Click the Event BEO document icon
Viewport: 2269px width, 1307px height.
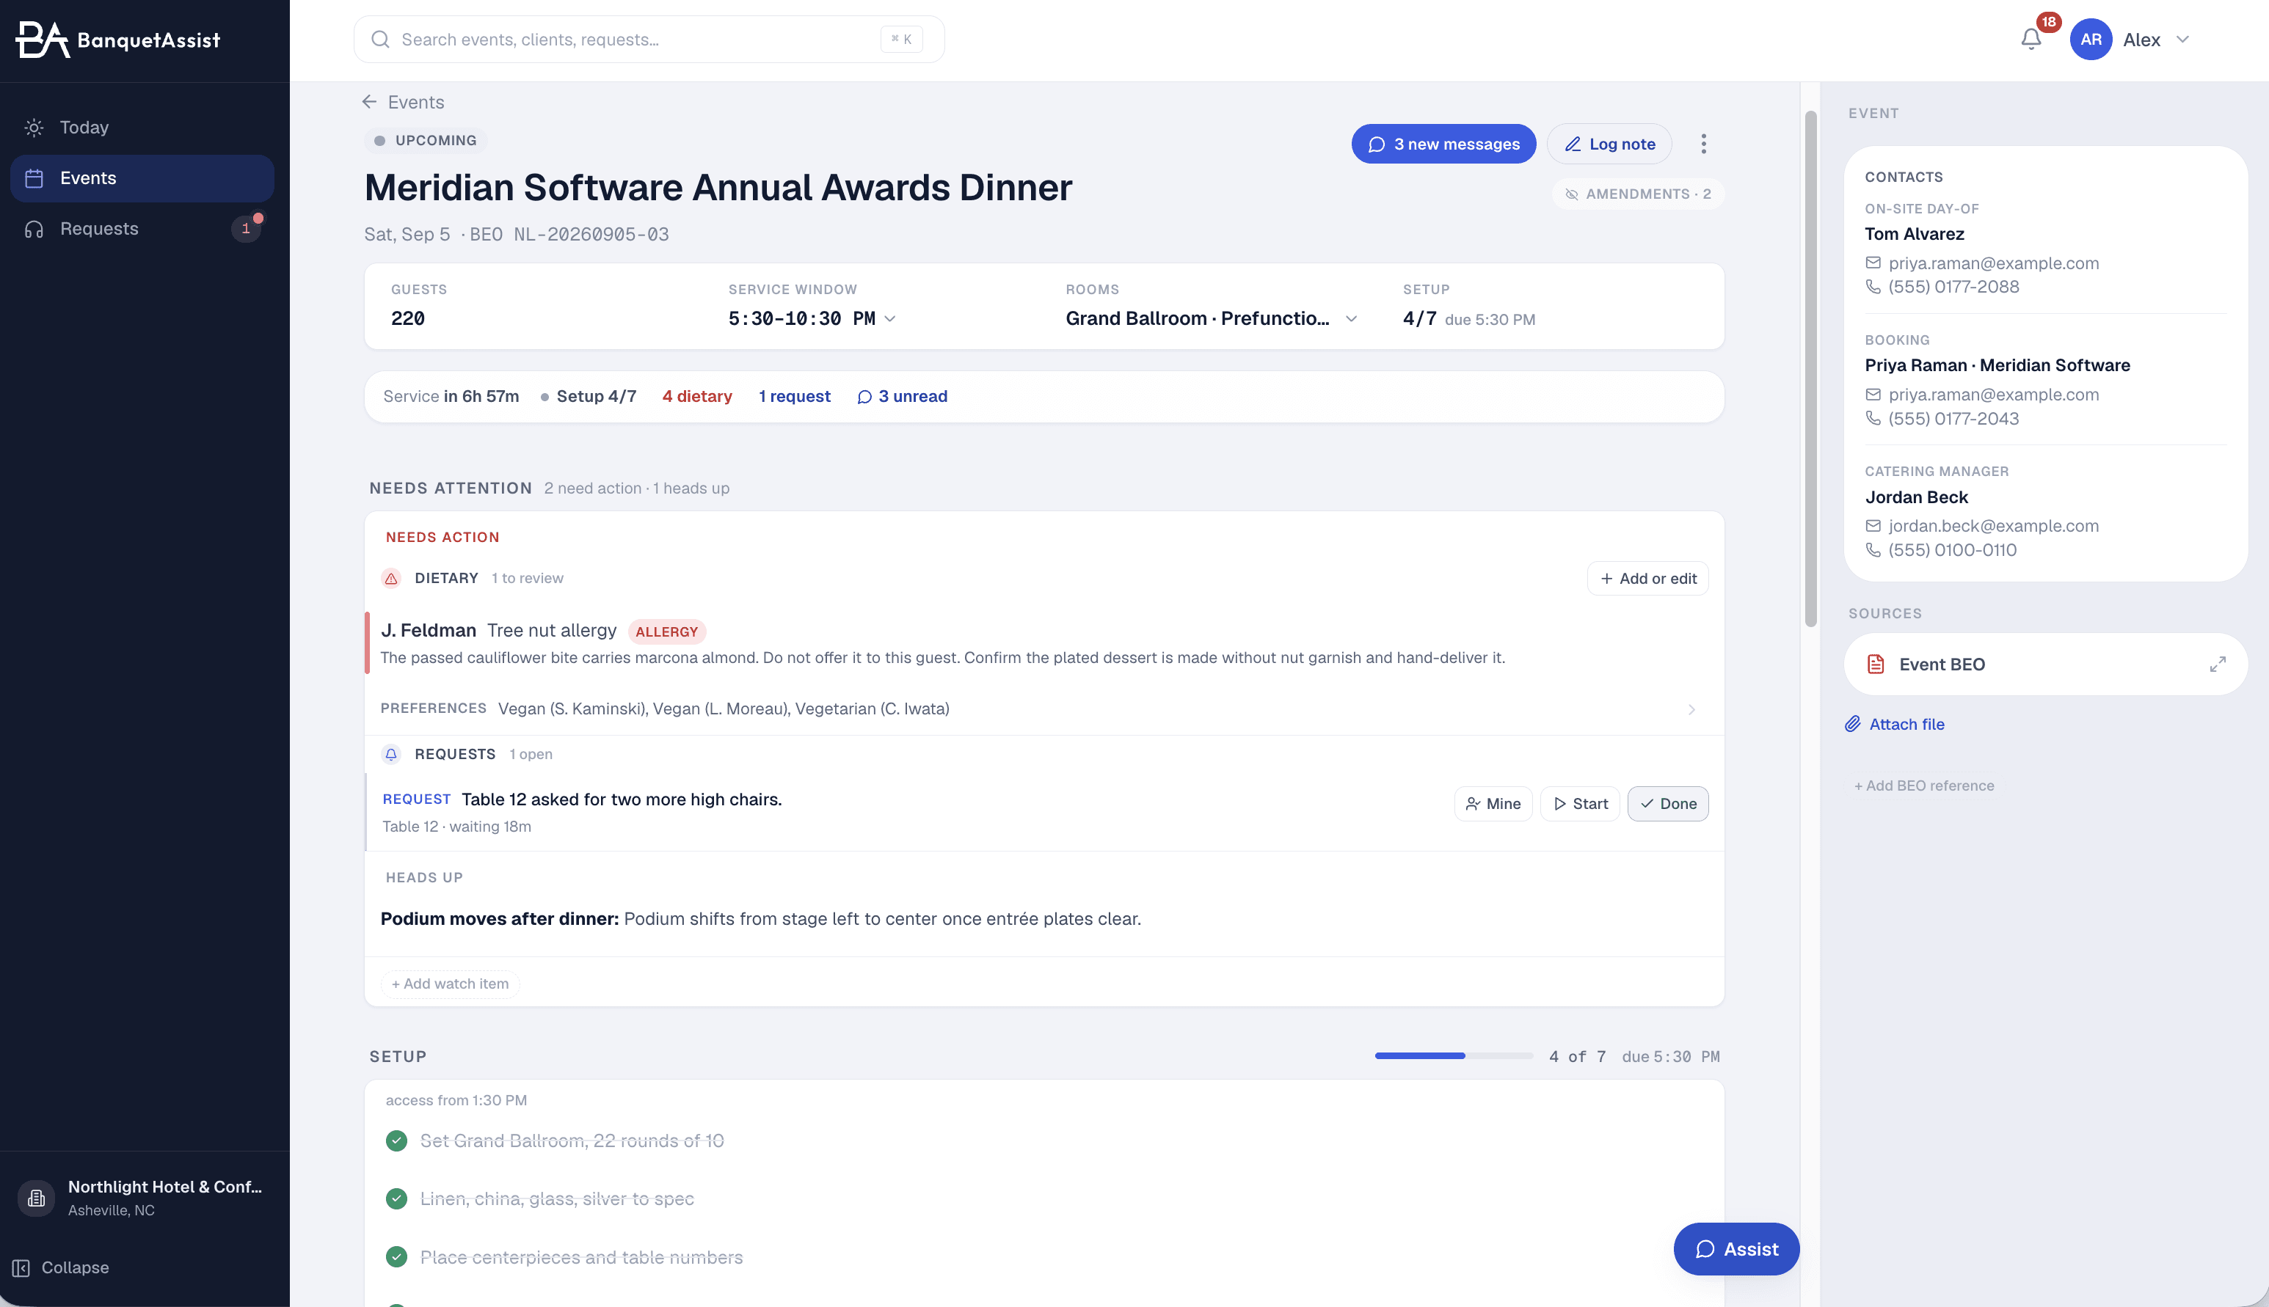click(1875, 665)
